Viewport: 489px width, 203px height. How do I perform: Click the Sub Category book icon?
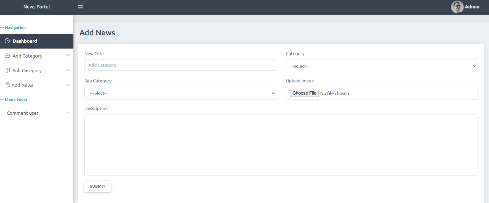tap(6, 70)
